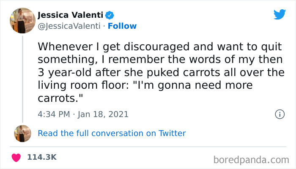The width and height of the screenshot is (296, 169).
Task: Click the small avatar beside the conversation link
Action: point(22,133)
